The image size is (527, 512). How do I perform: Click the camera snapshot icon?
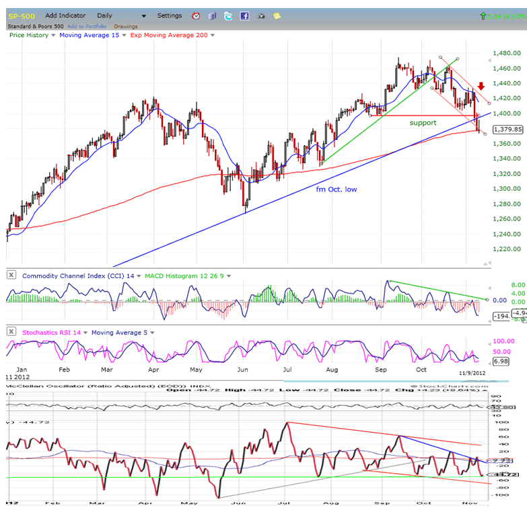260,15
